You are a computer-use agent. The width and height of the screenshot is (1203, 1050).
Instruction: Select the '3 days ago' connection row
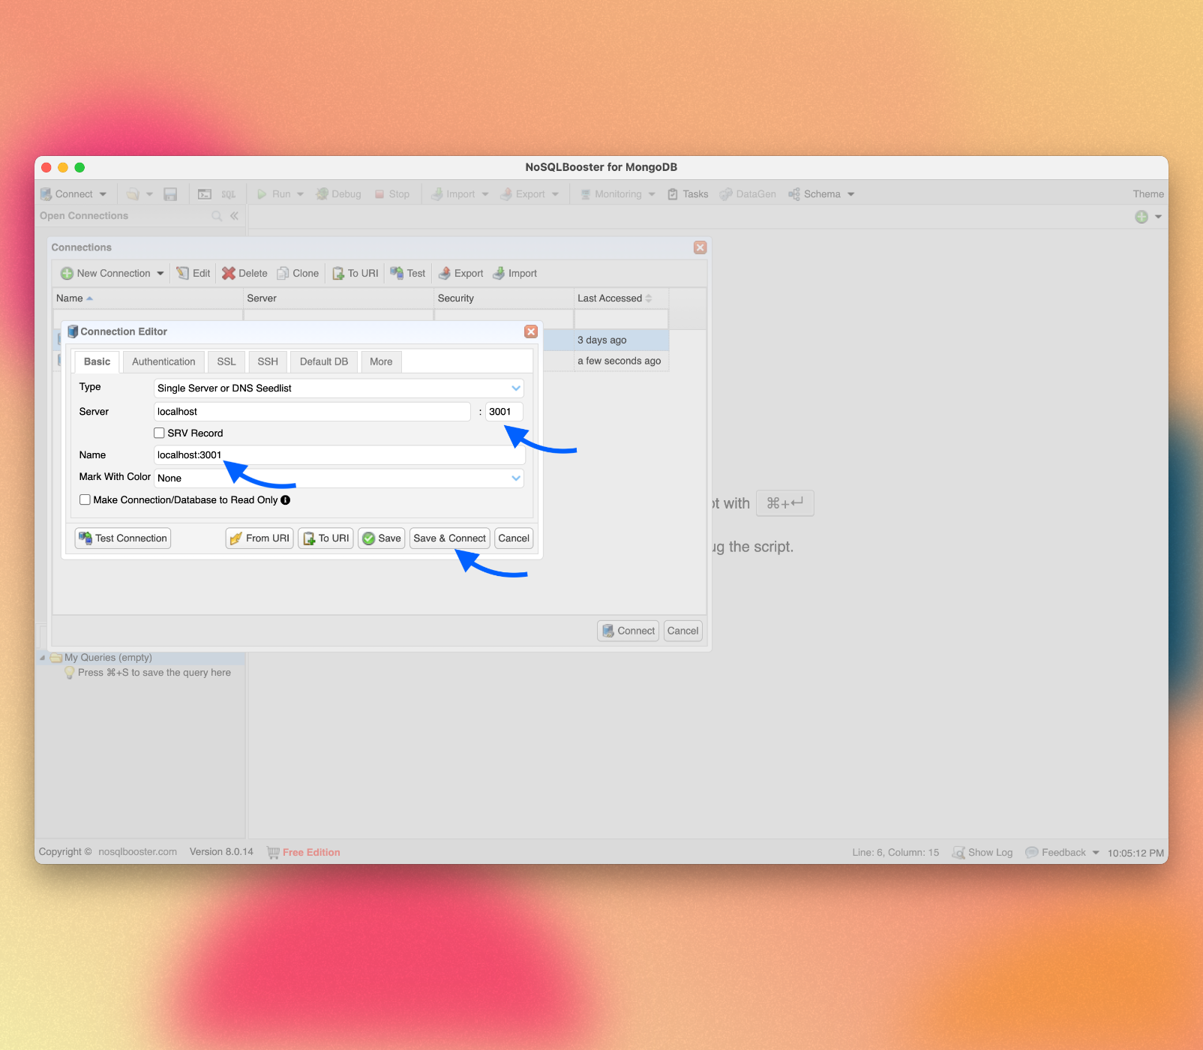[x=606, y=340]
